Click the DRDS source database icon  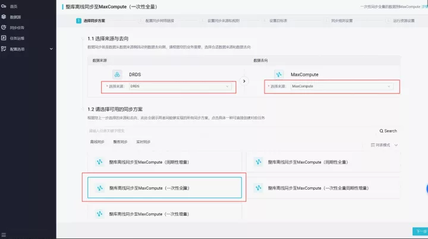coord(117,74)
